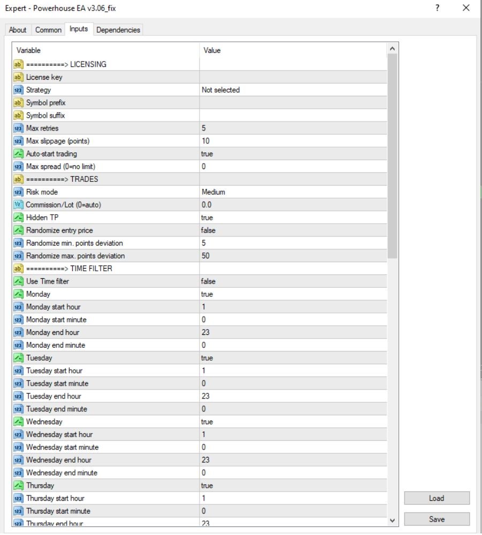
Task: Click the string icon beside TIME FILTER header
Action: click(x=18, y=269)
